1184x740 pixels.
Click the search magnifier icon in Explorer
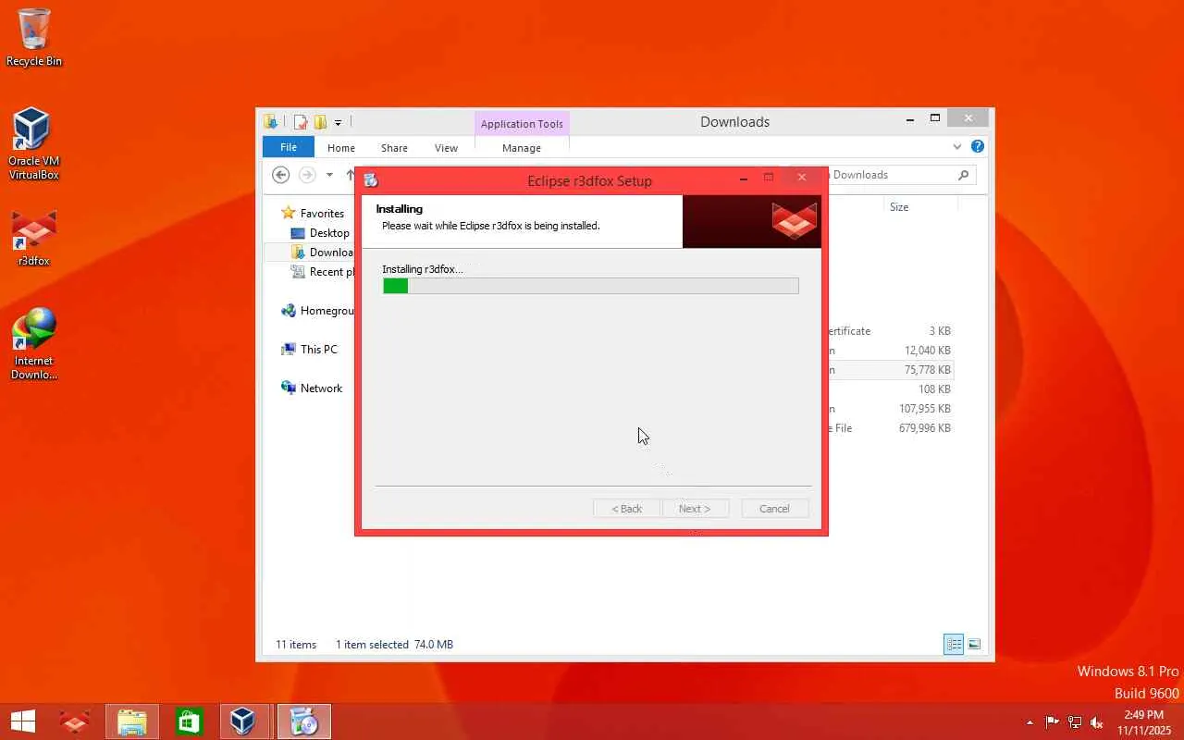coord(963,175)
